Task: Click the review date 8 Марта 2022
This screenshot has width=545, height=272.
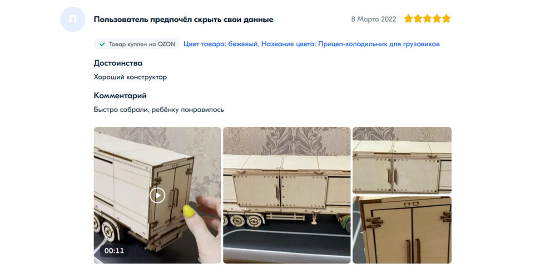Action: pyautogui.click(x=373, y=19)
